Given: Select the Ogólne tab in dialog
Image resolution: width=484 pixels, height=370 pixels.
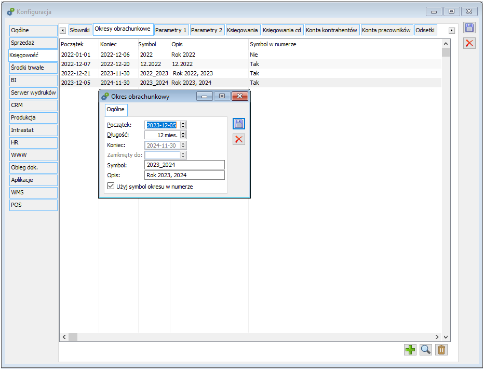Looking at the screenshot, I should 116,109.
